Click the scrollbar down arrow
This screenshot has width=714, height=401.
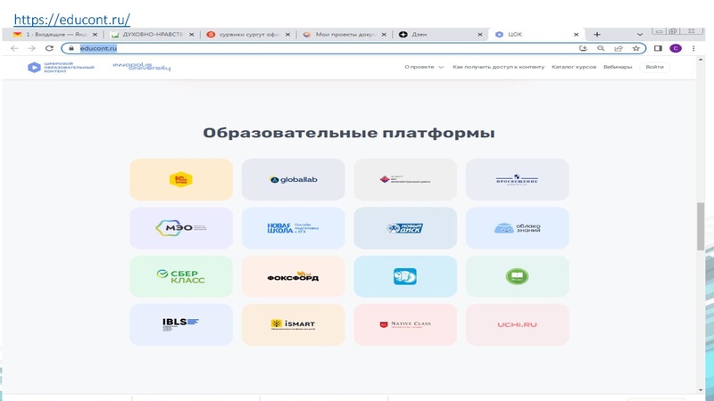(701, 390)
